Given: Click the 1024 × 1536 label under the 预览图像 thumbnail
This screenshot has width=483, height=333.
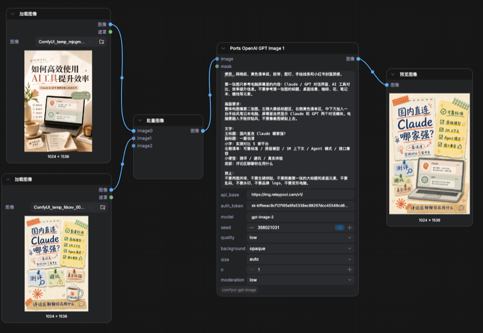Looking at the screenshot, I should (x=429, y=220).
